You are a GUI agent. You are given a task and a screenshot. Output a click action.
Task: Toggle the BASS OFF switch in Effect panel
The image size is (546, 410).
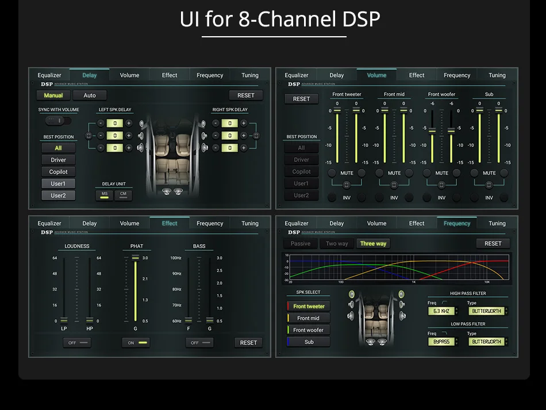[x=199, y=342]
